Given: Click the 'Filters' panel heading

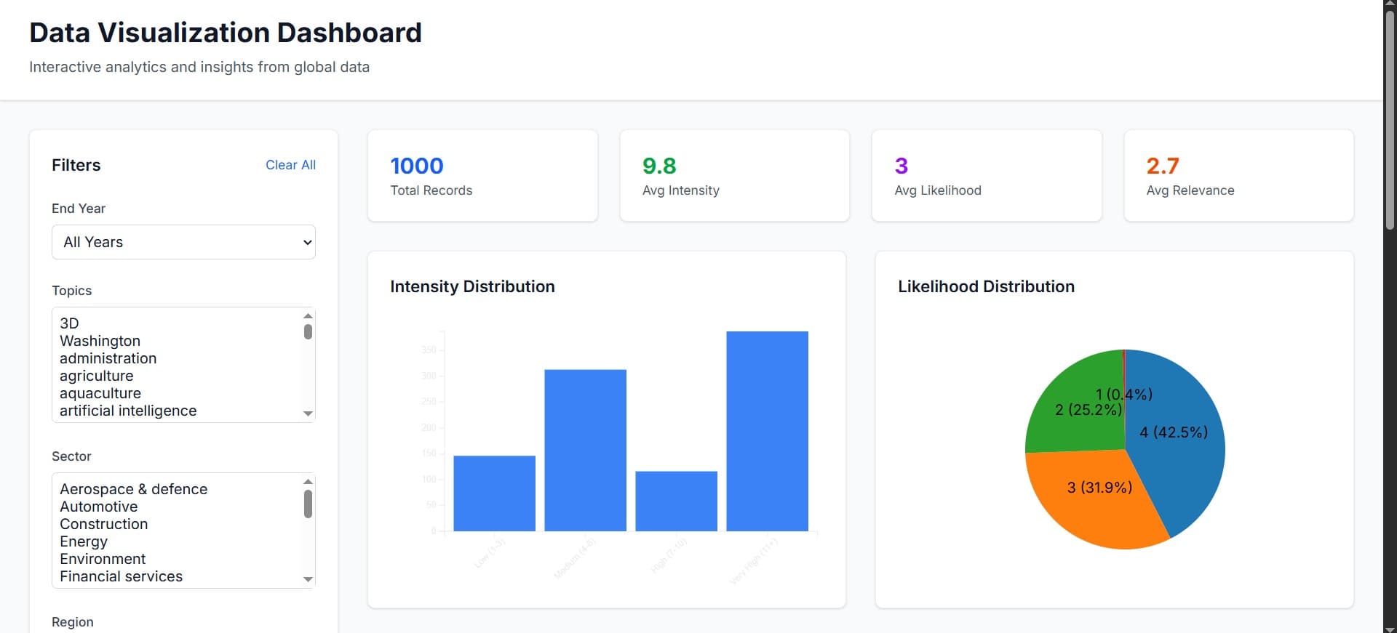Looking at the screenshot, I should (76, 165).
